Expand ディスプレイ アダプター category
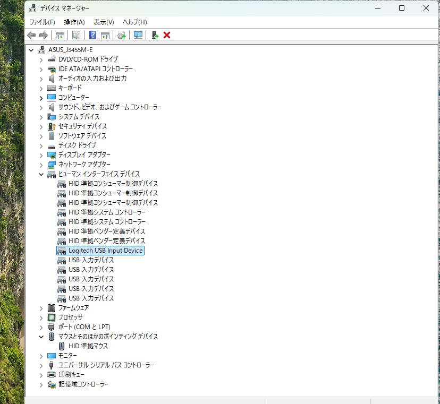This screenshot has height=404, width=440. coord(41,156)
